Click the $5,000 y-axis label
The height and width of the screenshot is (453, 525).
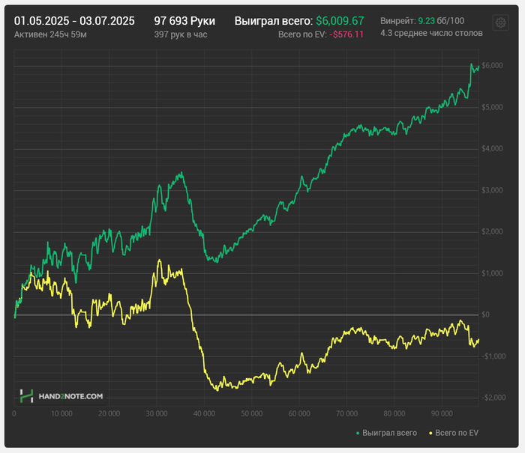point(492,107)
